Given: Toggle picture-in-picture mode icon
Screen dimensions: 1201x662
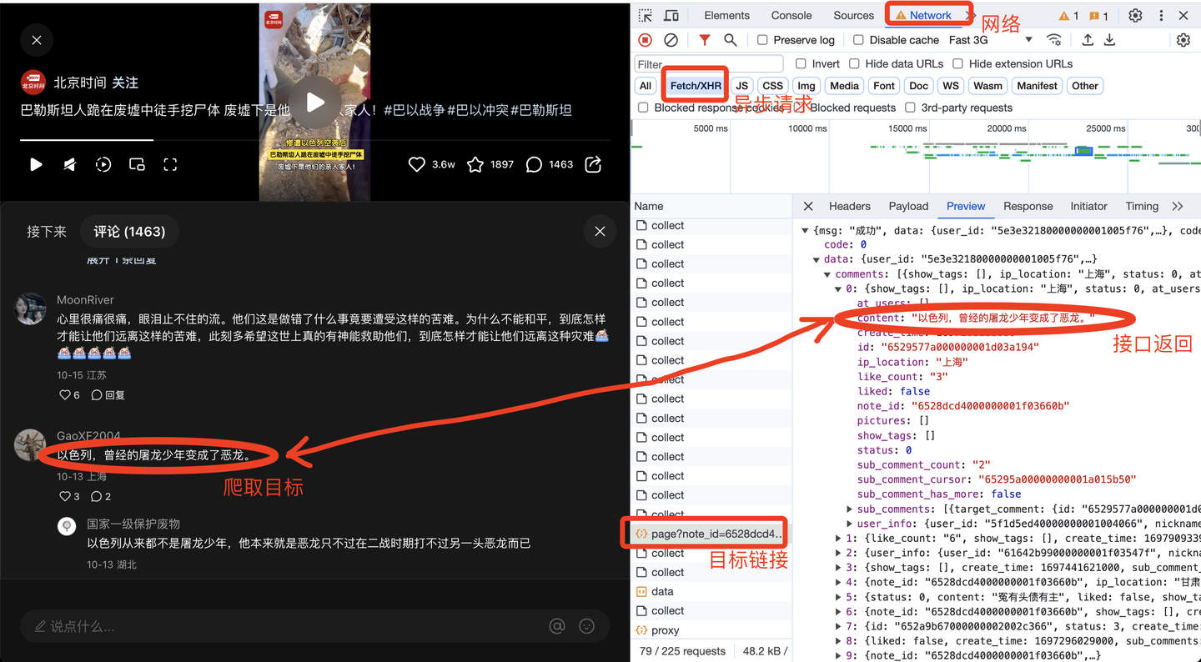Looking at the screenshot, I should tap(137, 165).
